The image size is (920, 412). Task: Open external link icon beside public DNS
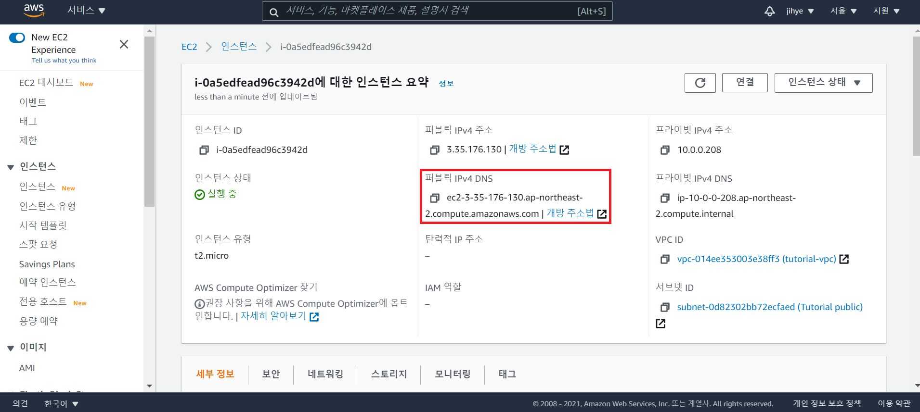(x=602, y=214)
